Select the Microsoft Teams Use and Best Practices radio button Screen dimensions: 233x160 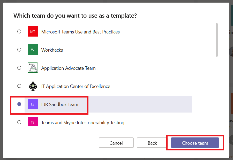[19, 31]
